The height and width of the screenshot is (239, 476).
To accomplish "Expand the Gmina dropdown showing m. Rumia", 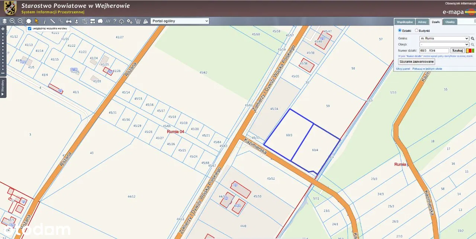I will [444, 38].
